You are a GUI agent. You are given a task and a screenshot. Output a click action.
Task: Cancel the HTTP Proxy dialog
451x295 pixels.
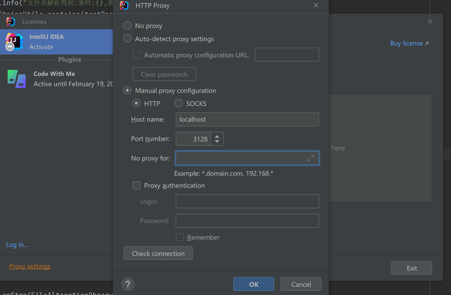point(301,284)
